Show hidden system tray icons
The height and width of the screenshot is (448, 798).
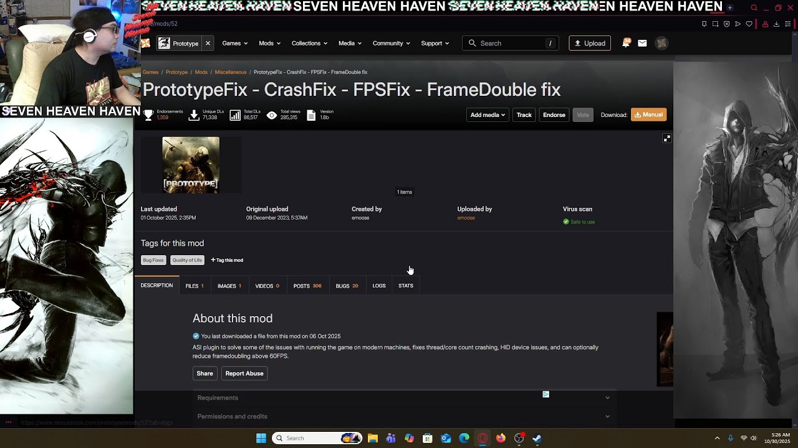coord(717,438)
